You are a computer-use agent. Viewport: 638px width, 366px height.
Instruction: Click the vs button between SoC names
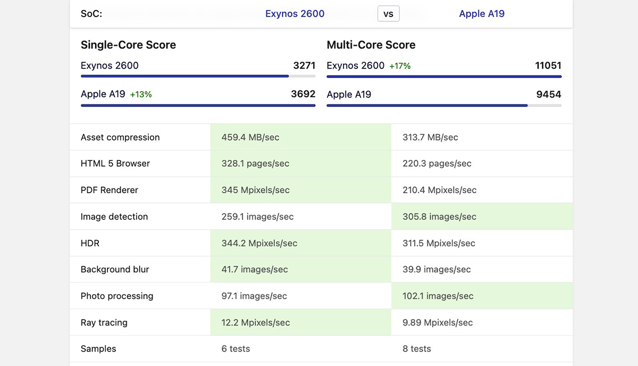(388, 14)
